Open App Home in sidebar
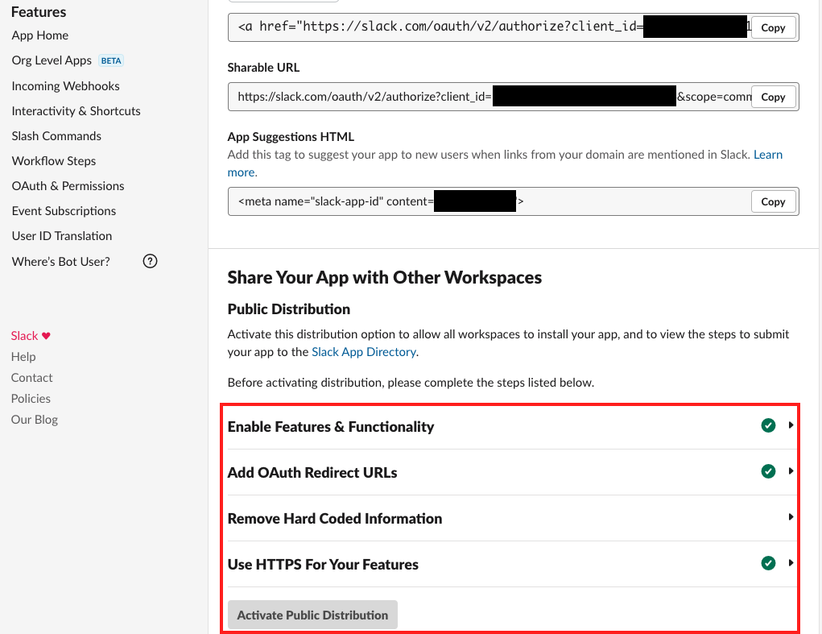The height and width of the screenshot is (634, 822). pos(39,35)
